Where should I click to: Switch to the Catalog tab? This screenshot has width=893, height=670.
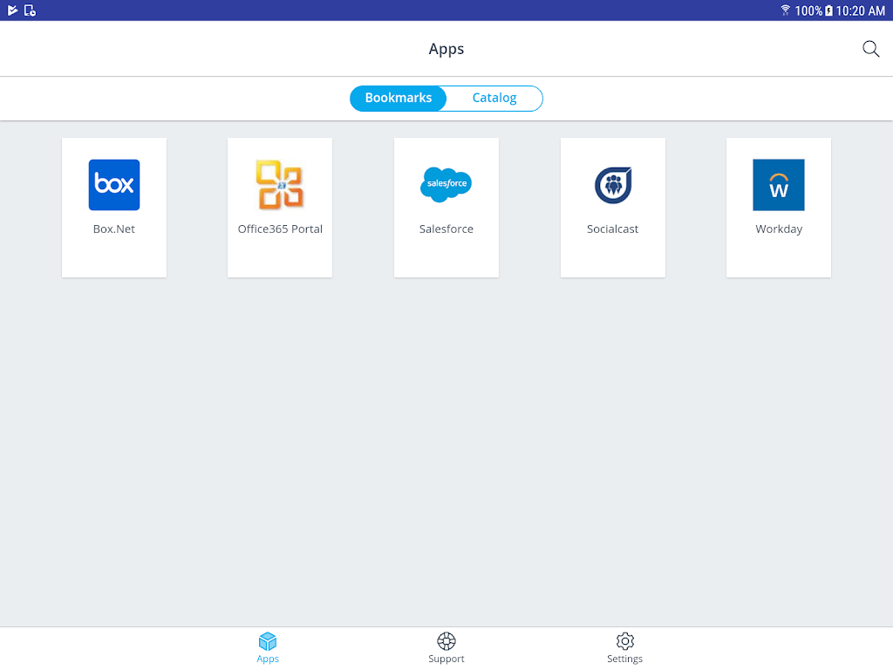[494, 98]
